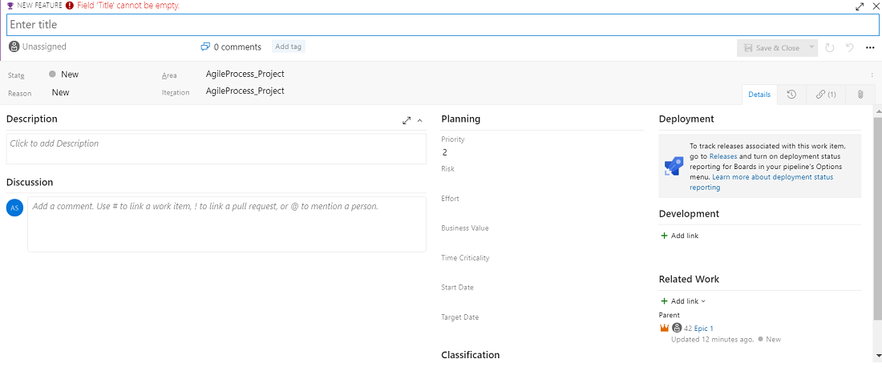Viewport: 882px width, 367px height.
Task: Switch to the Details tab
Action: (759, 95)
